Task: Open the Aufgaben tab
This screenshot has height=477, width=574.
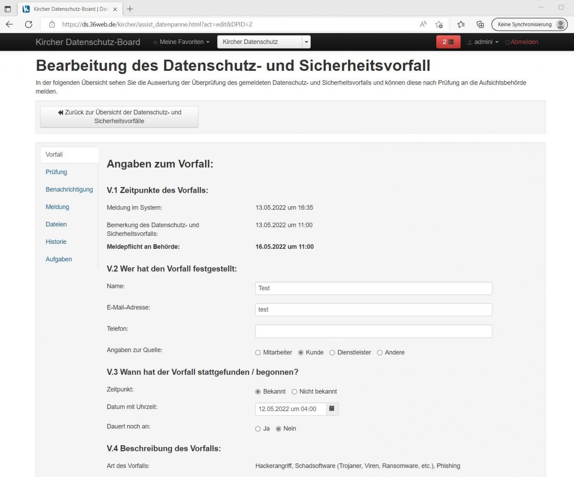Action: pyautogui.click(x=59, y=260)
